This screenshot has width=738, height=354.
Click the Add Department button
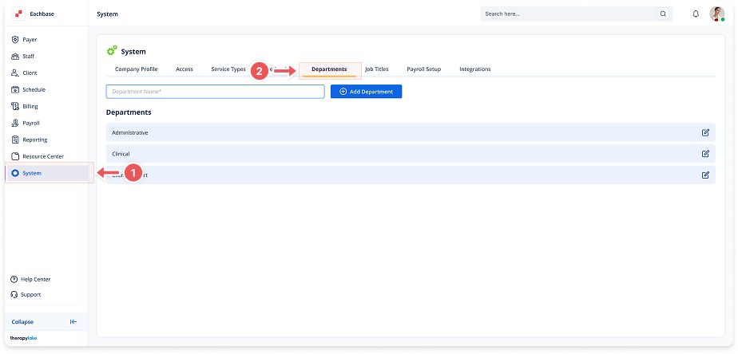(366, 92)
